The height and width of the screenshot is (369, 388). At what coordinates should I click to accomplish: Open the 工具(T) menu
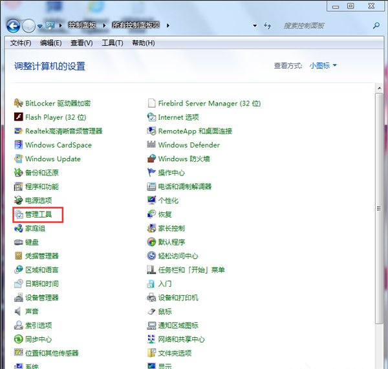(113, 43)
